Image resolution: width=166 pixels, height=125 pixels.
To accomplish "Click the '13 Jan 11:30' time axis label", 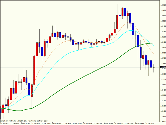I will 150,124.
